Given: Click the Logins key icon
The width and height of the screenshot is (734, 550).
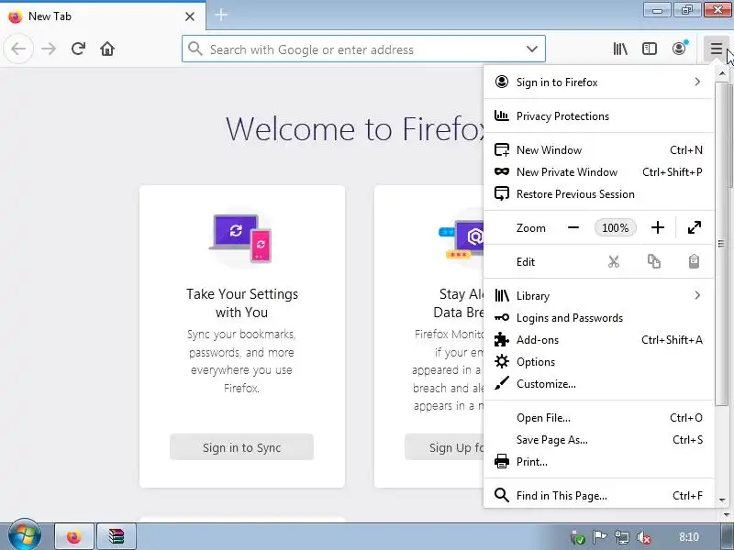Looking at the screenshot, I should pyautogui.click(x=502, y=317).
